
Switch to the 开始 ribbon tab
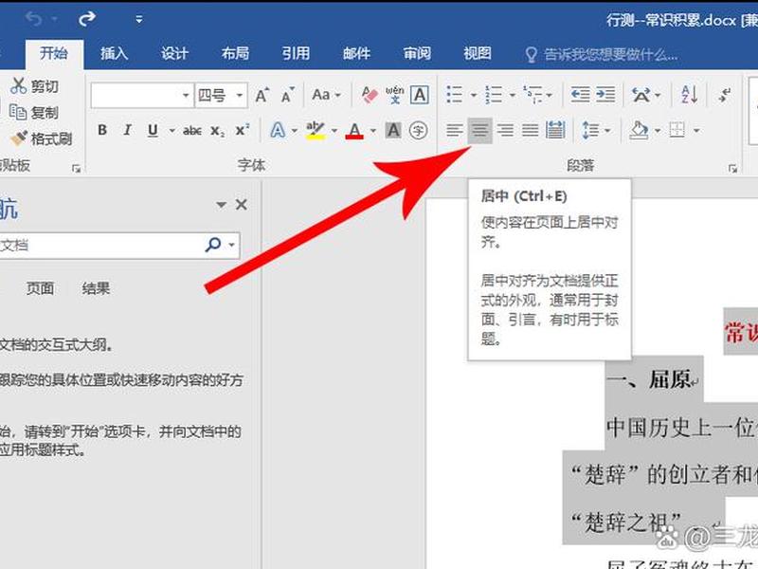pos(54,53)
